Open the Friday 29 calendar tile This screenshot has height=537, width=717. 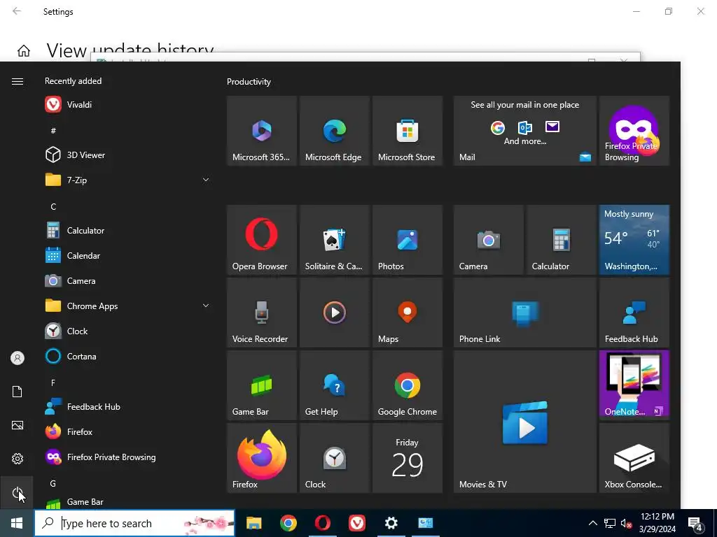[408, 457]
